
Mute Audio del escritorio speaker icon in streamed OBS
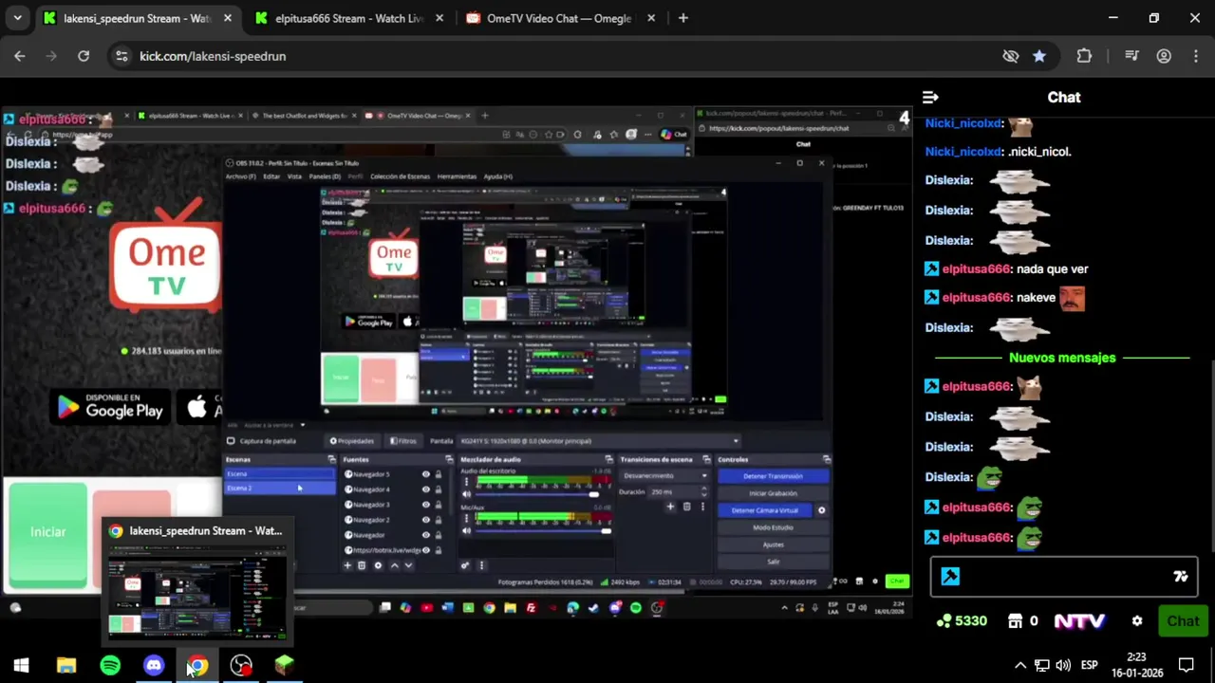[466, 494]
